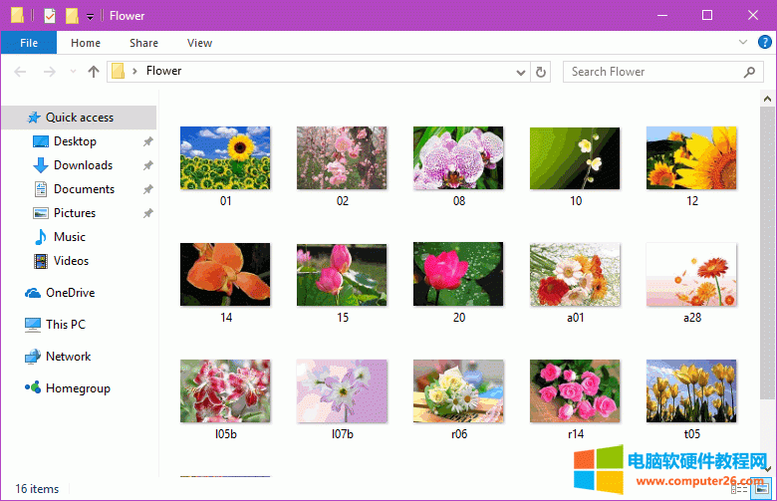Refresh the Flower folder view

(541, 72)
